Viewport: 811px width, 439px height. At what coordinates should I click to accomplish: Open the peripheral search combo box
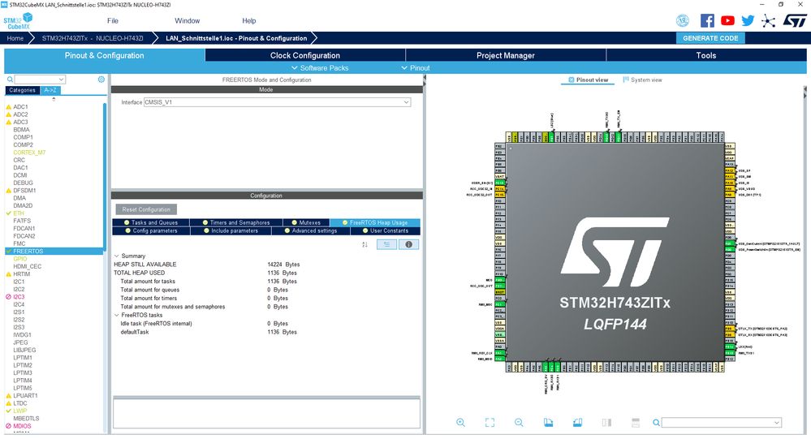[40, 79]
